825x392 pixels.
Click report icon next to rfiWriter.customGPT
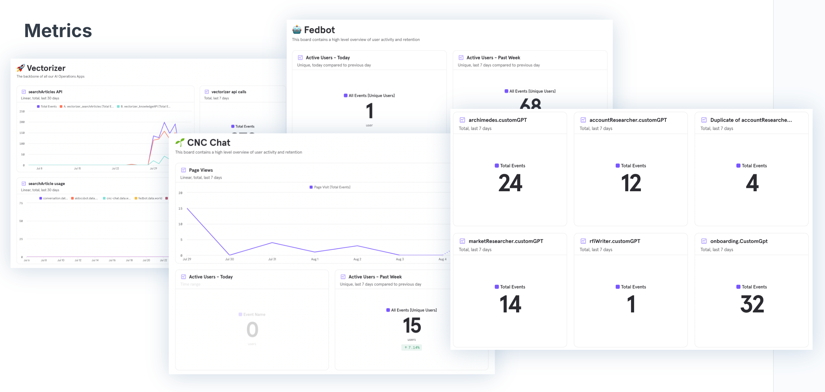(583, 241)
